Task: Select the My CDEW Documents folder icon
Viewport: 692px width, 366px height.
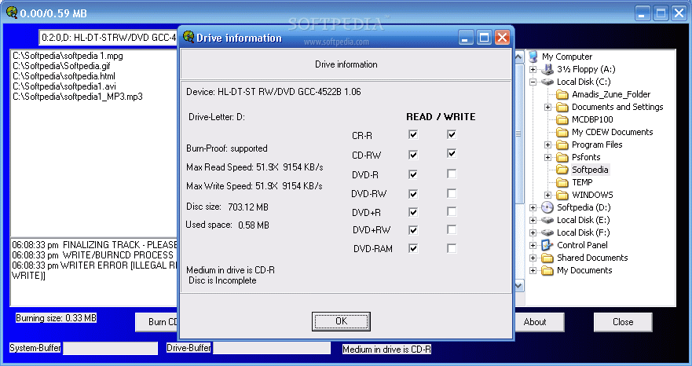Action: 562,132
